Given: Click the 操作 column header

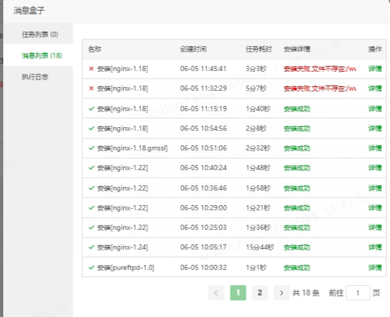Looking at the screenshot, I should click(375, 49).
